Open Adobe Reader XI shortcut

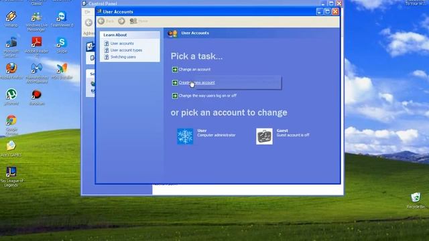[x=37, y=47]
